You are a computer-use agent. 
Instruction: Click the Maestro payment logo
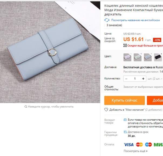tap(148, 145)
